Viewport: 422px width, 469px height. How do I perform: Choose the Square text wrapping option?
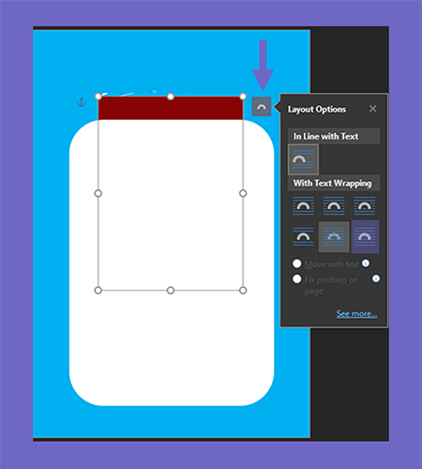pyautogui.click(x=303, y=206)
